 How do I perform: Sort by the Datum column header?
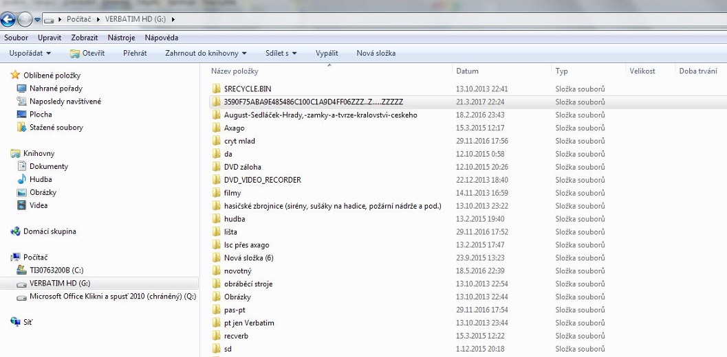click(468, 71)
